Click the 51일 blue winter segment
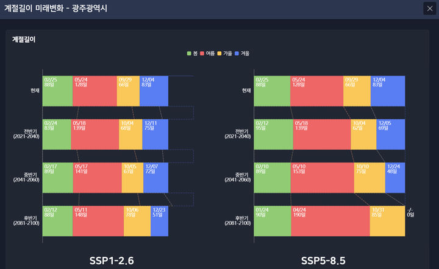Viewport: 439px width, 269px height. pyautogui.click(x=159, y=221)
